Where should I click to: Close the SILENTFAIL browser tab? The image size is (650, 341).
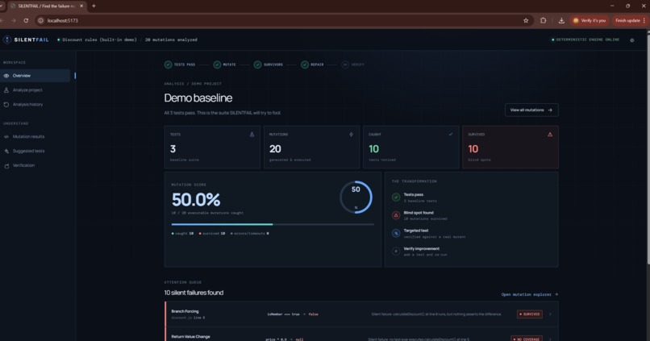point(81,6)
